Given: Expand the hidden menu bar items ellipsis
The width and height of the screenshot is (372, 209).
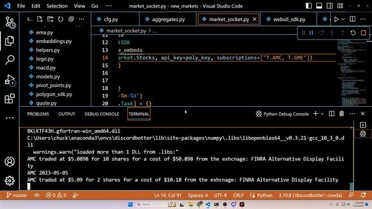Looking at the screenshot, I should pyautogui.click(x=109, y=6).
